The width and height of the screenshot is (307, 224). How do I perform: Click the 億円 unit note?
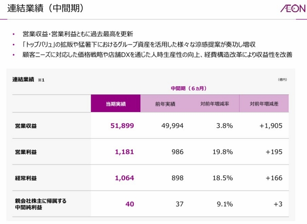click(x=282, y=79)
